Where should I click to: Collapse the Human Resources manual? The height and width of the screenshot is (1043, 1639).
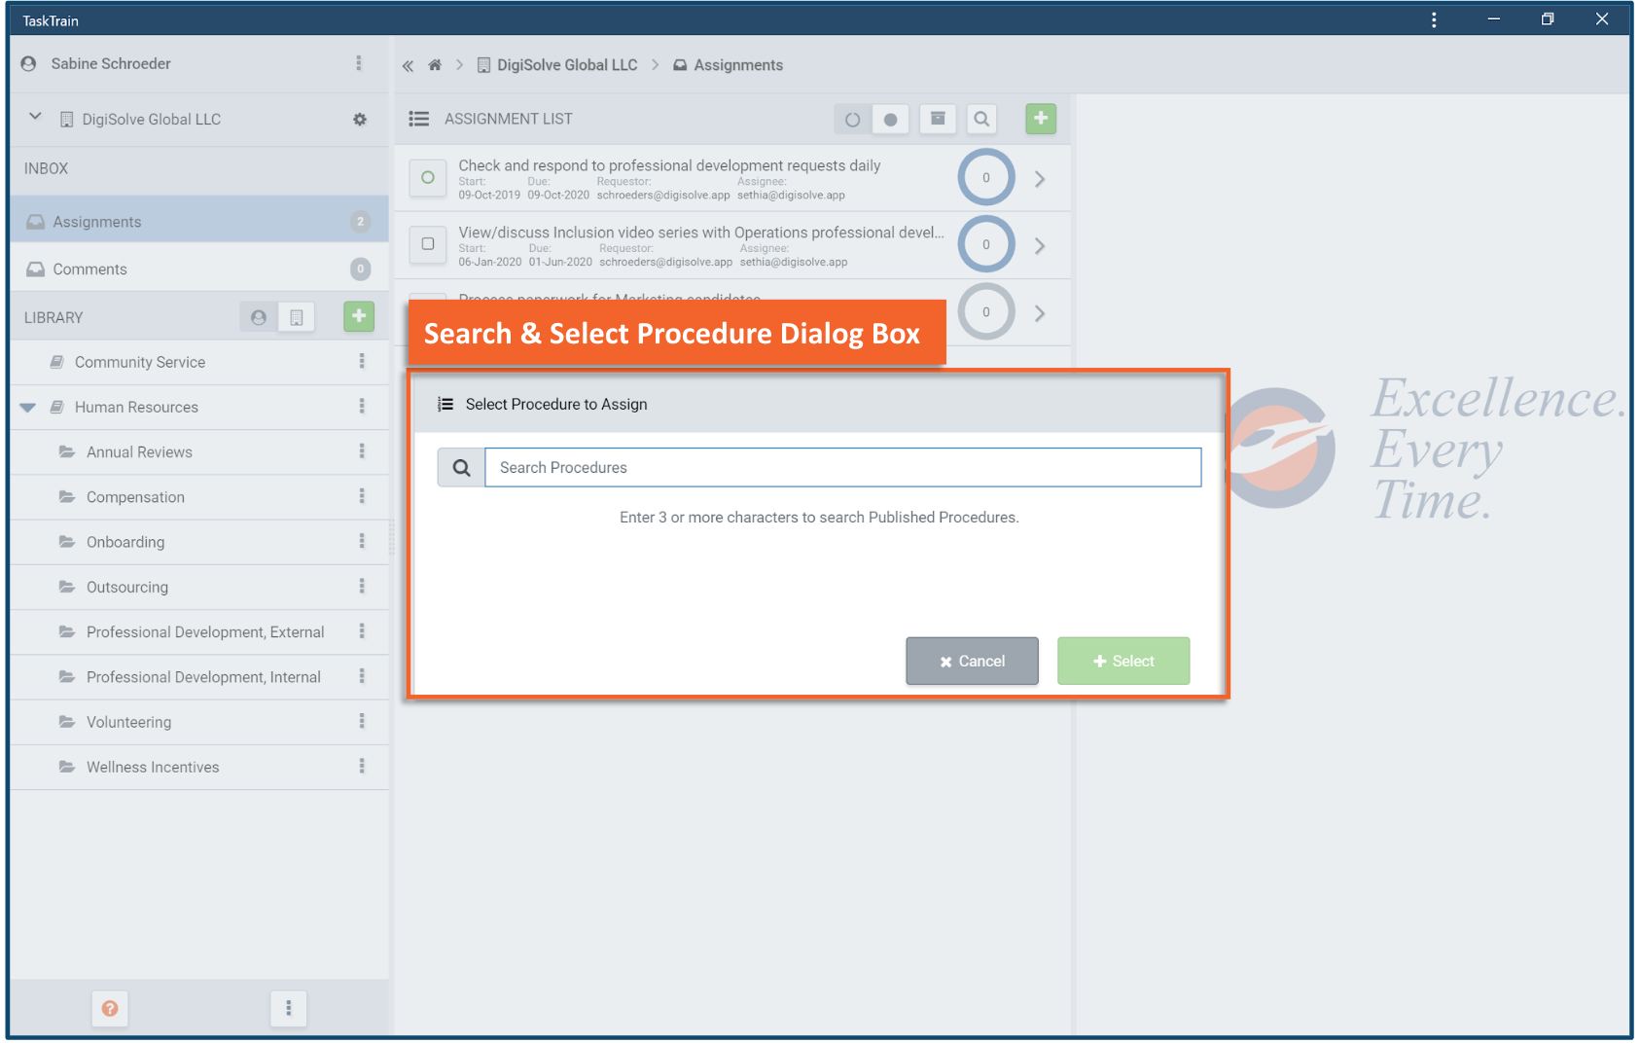point(28,408)
